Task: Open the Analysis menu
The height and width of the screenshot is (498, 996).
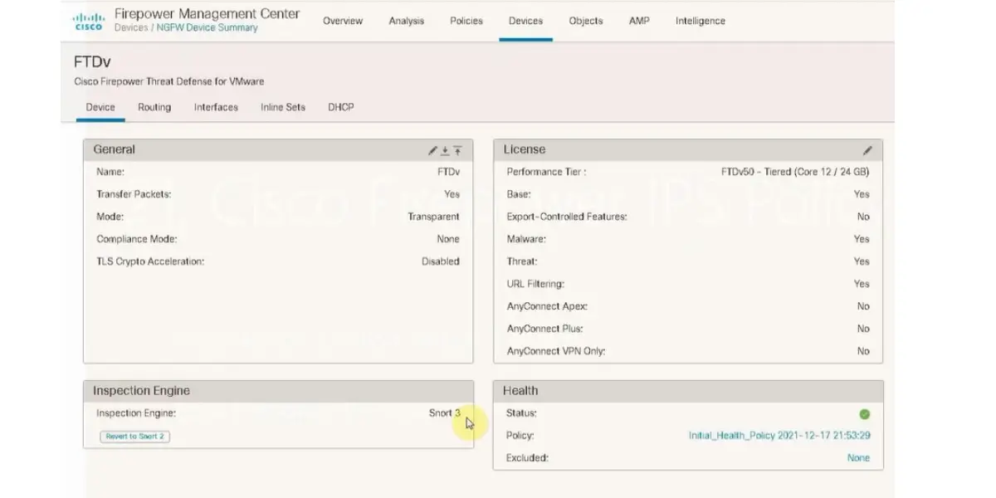Action: pos(407,21)
